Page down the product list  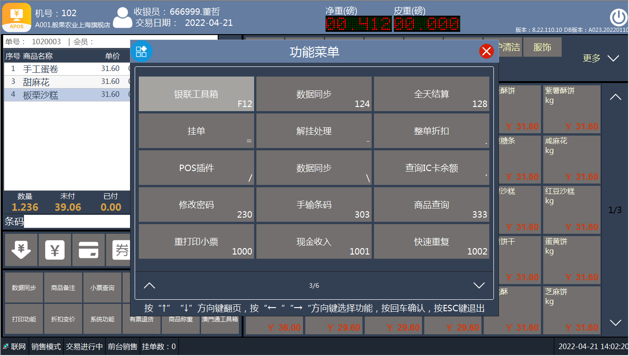click(616, 322)
